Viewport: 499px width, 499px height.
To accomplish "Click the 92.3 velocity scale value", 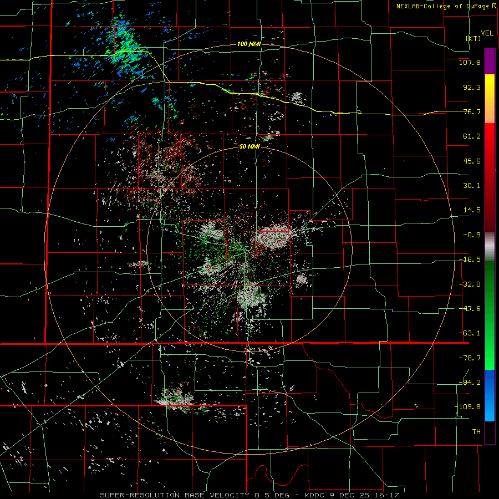I will [472, 87].
